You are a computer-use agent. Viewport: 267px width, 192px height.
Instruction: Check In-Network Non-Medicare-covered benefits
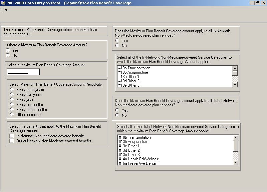click(x=12, y=136)
